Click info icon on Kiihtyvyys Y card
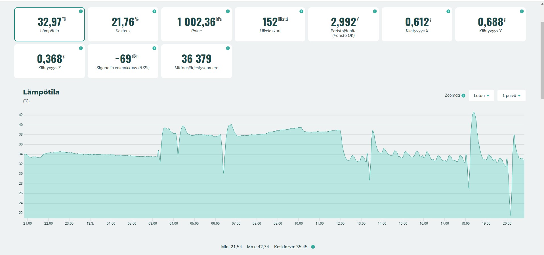This screenshot has height=255, width=544. click(x=522, y=11)
